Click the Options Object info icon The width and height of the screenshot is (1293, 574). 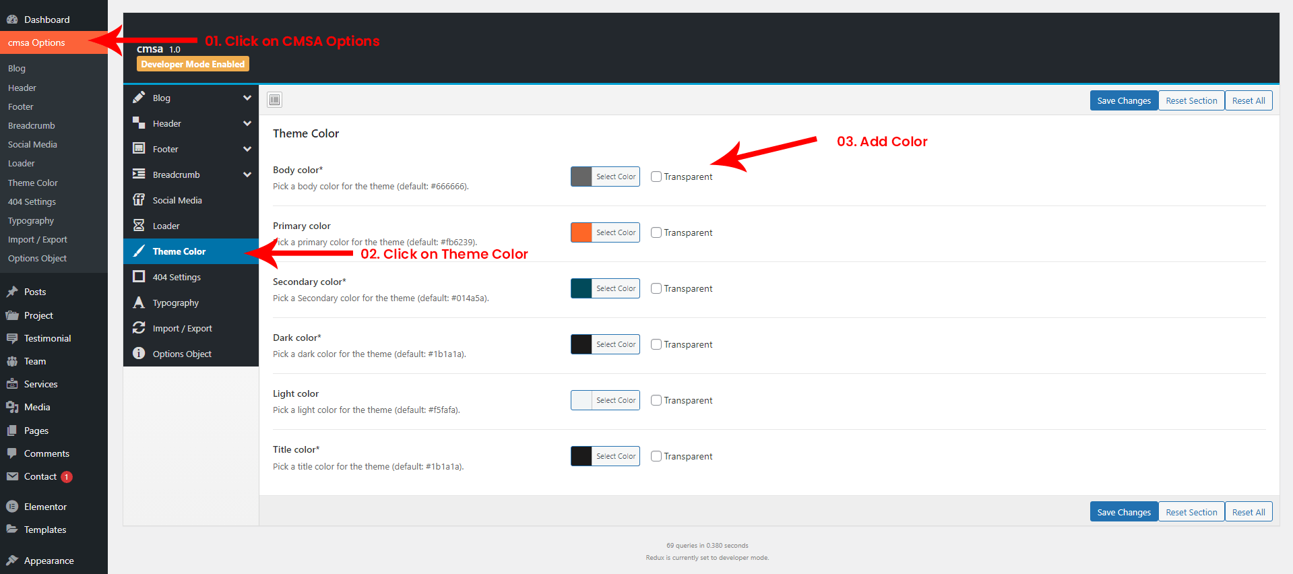[x=139, y=354]
